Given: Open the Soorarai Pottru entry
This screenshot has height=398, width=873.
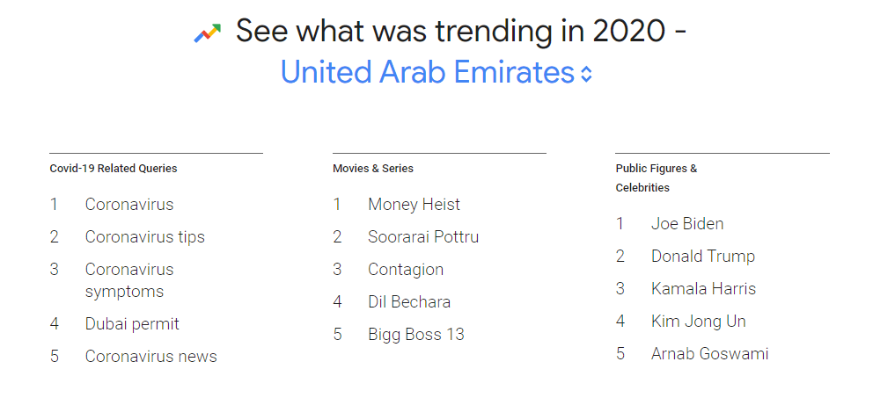Looking at the screenshot, I should point(423,237).
